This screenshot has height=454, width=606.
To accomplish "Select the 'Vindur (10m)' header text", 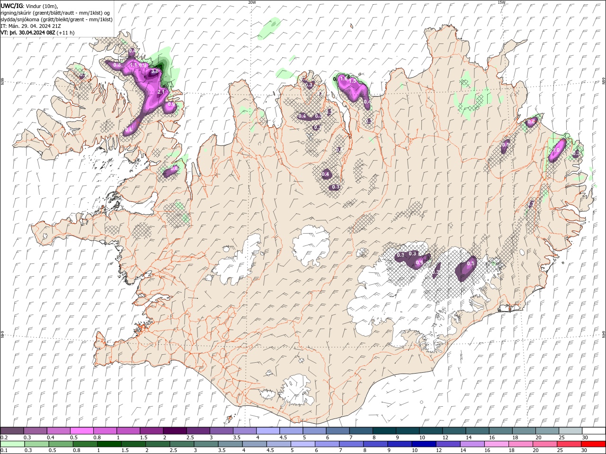I will (42, 6).
